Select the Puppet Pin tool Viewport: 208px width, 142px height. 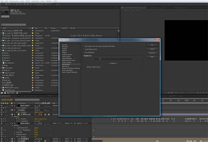46,4
